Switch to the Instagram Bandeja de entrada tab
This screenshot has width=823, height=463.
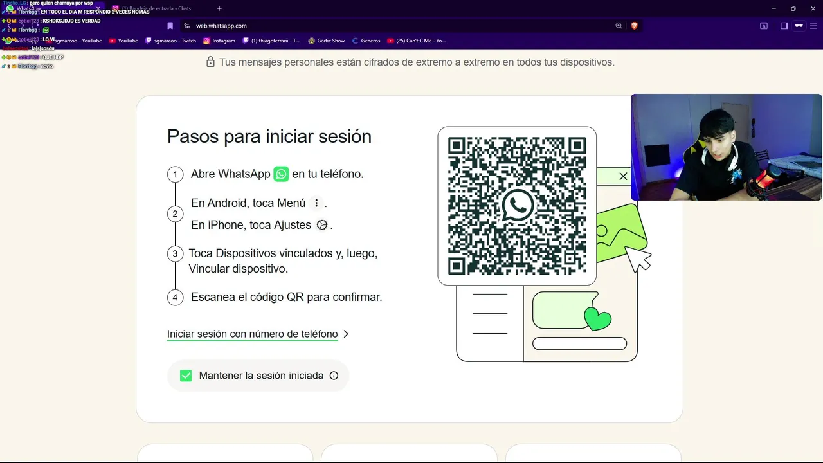coord(156,8)
